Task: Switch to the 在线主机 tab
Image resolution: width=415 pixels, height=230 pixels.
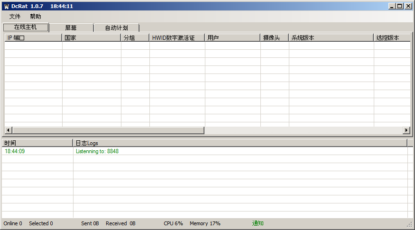Action: (26, 28)
